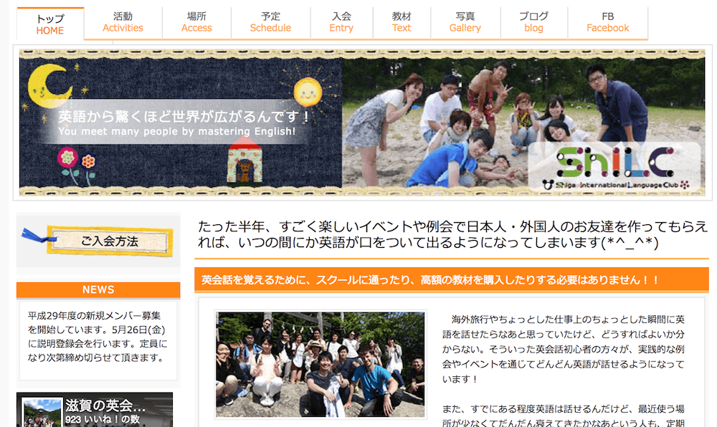
Task: Open the Access page tab
Action: click(x=196, y=22)
